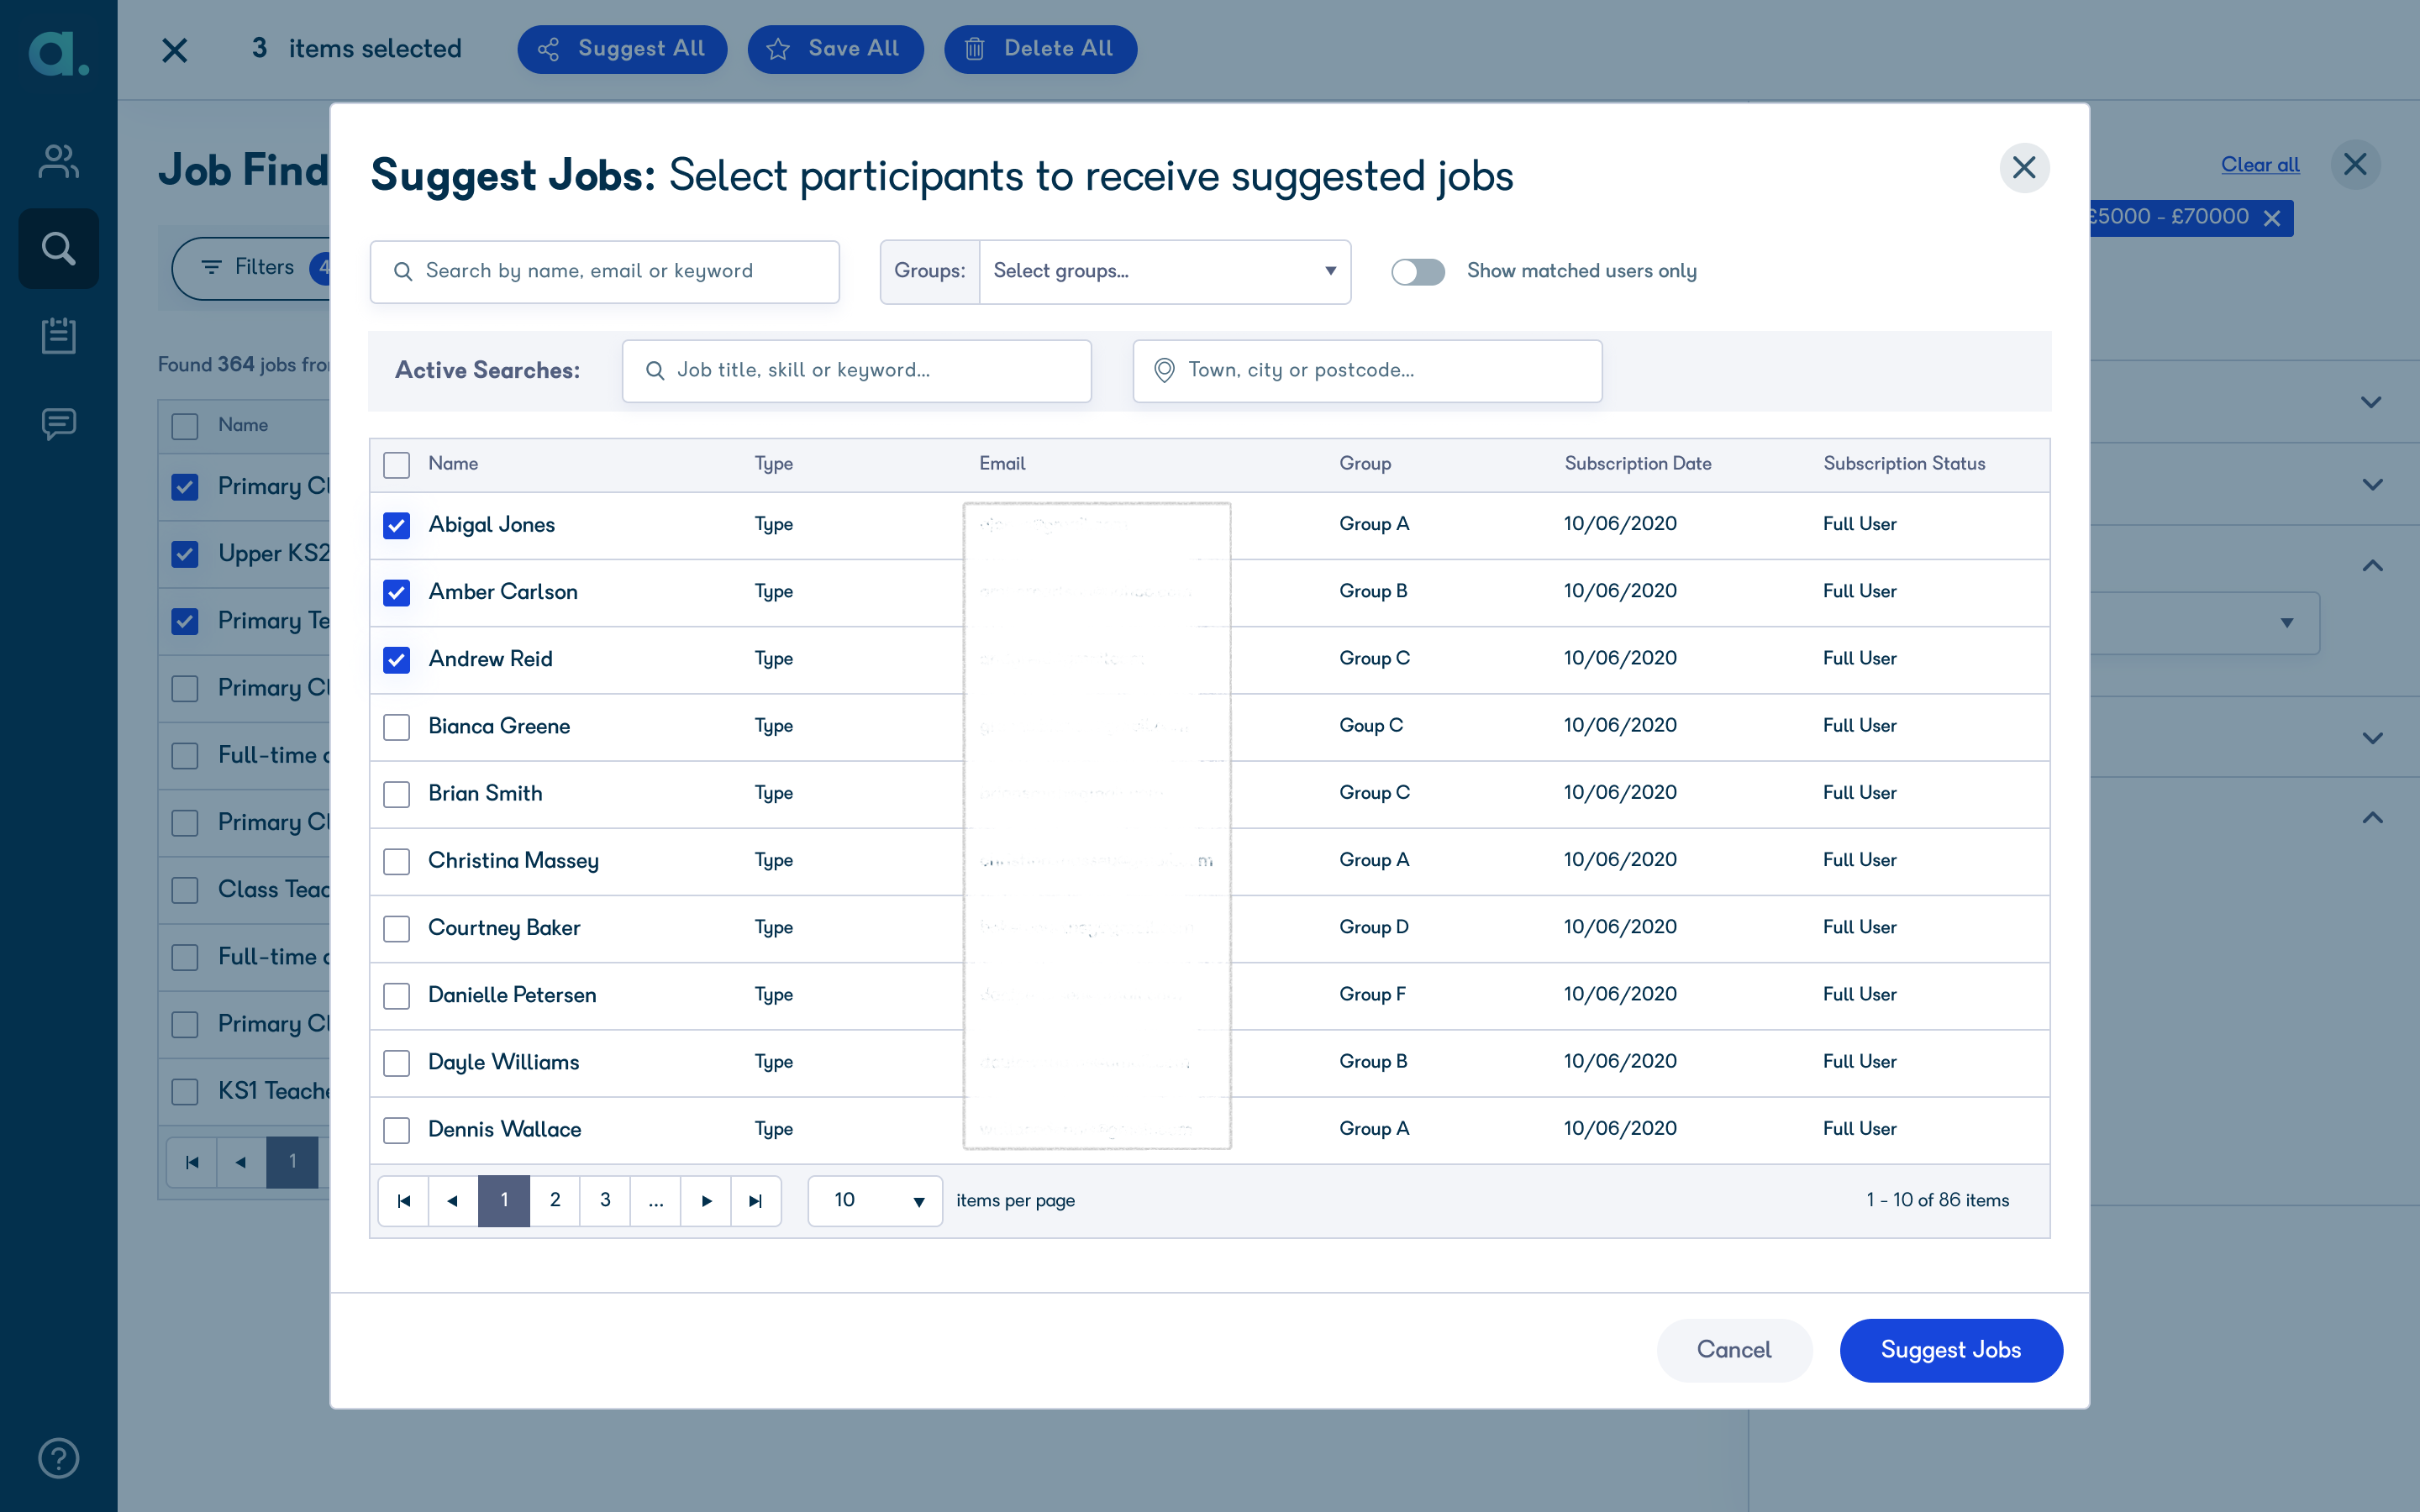Uncheck Andrew Reid checkbox
Image resolution: width=2420 pixels, height=1512 pixels.
(397, 660)
